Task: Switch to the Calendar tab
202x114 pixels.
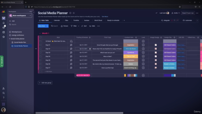Action: (x=57, y=20)
